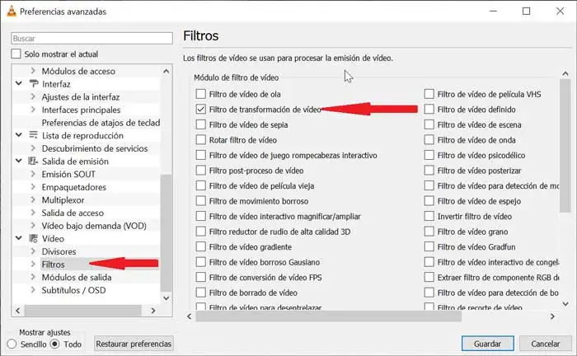This screenshot has width=577, height=356.
Task: Uncheck Filtro de transformación de vídeo
Action: [x=201, y=109]
